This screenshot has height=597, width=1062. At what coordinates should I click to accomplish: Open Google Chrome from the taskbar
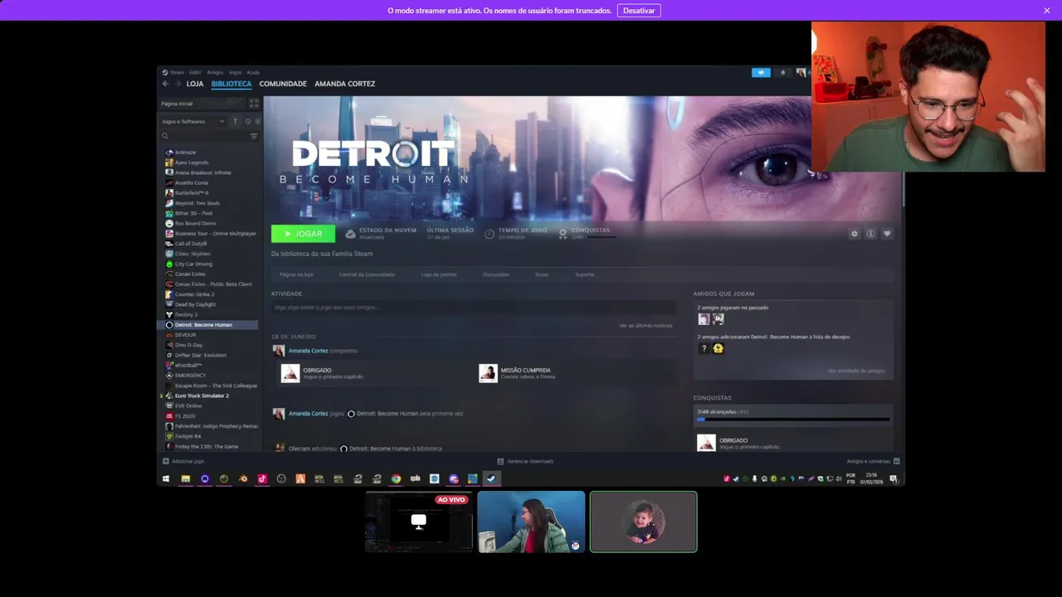coord(396,478)
